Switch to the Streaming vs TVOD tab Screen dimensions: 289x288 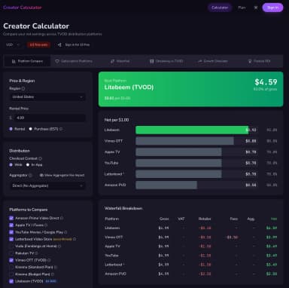click(166, 61)
